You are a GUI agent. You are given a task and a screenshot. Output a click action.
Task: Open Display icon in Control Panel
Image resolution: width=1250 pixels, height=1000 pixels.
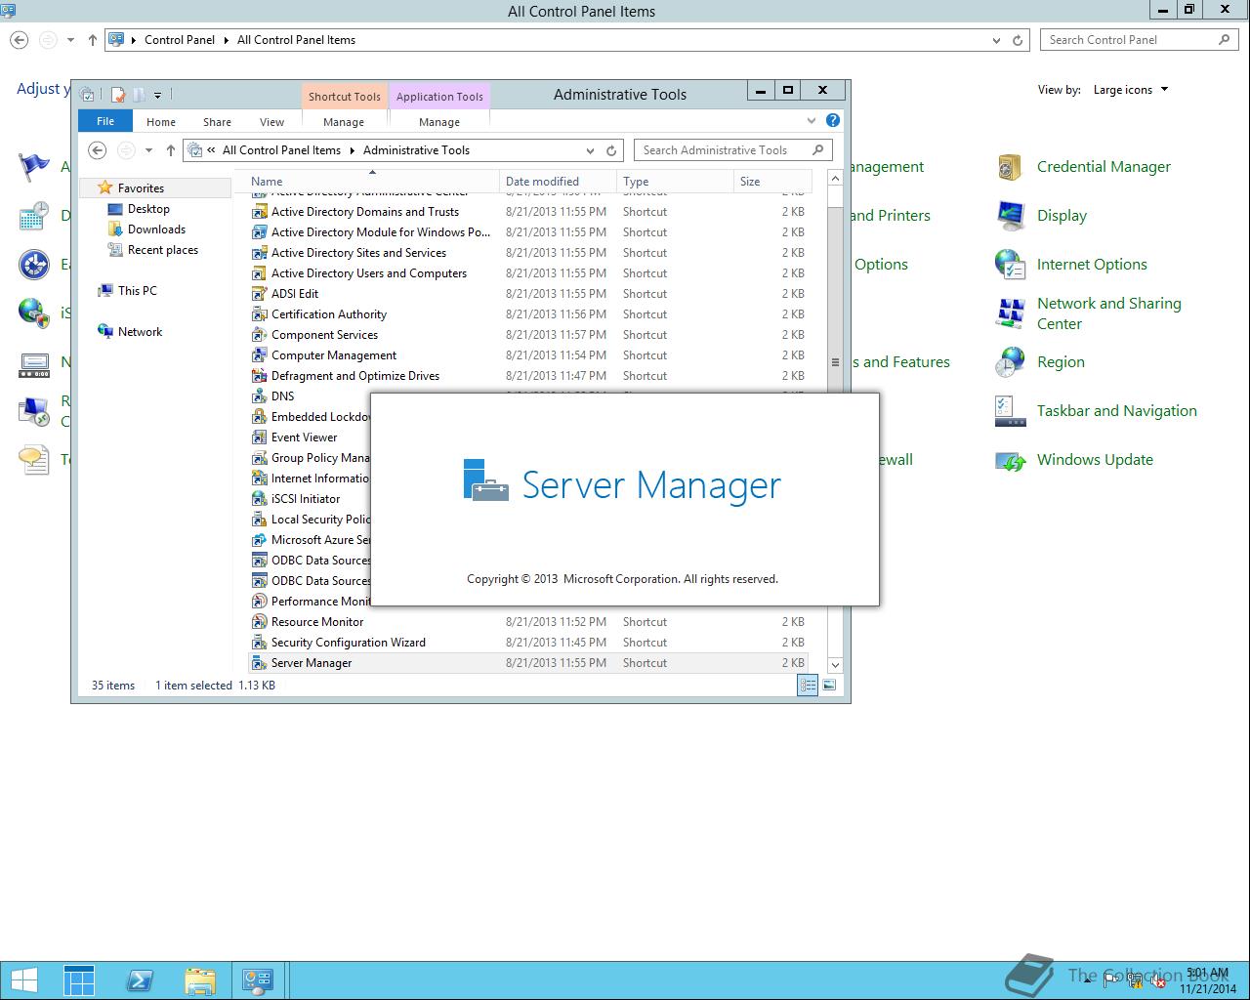pos(1010,216)
